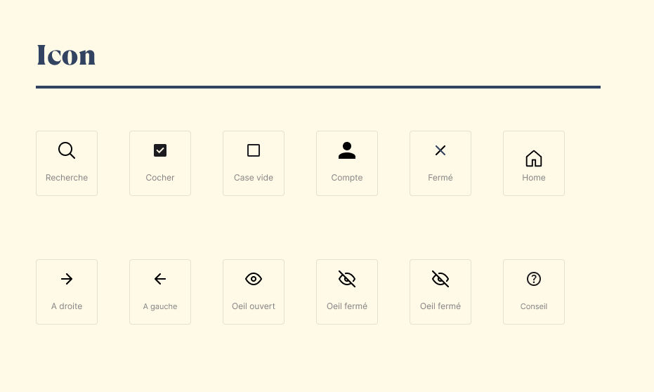The height and width of the screenshot is (392, 654).
Task: Select the "A droite" label text
Action: click(x=67, y=306)
